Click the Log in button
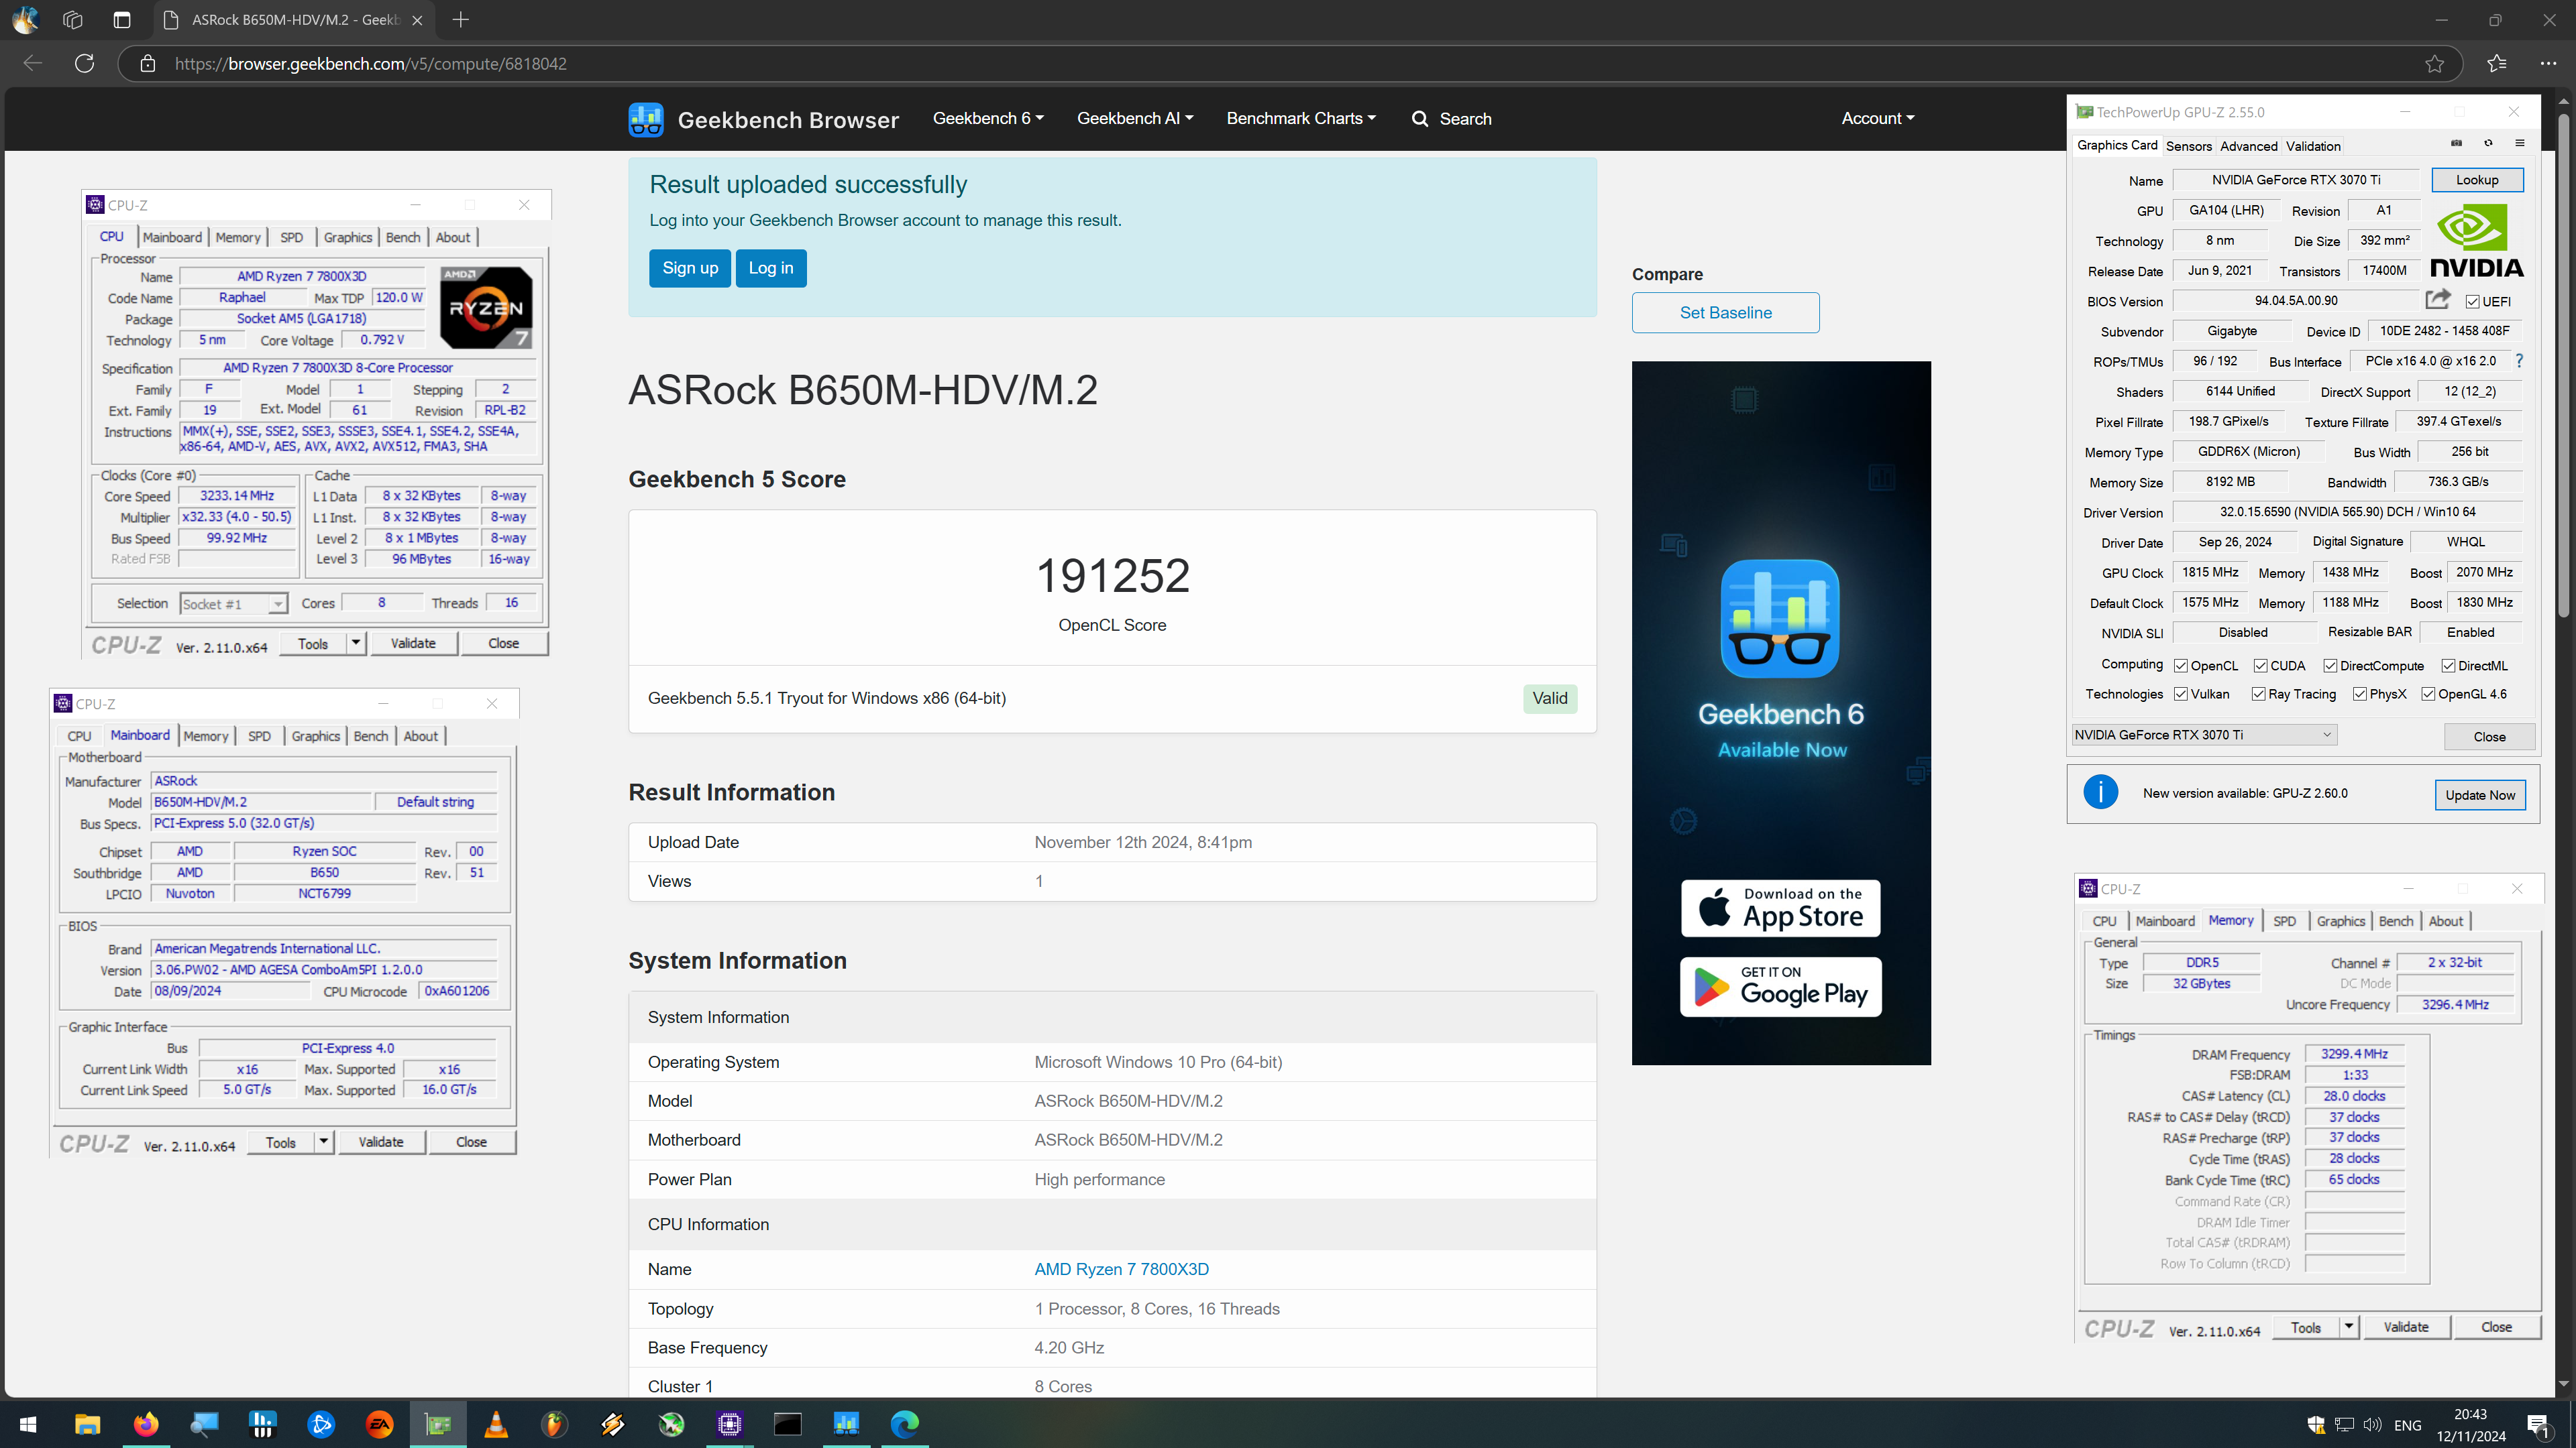Viewport: 2576px width, 1448px height. (771, 268)
